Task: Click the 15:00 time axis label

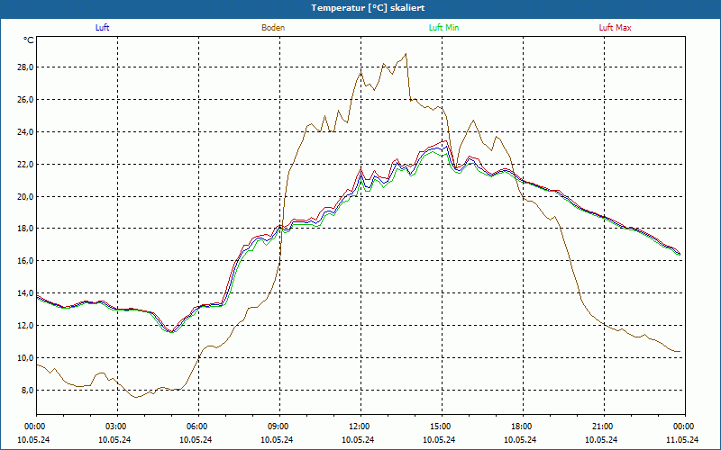Action: [x=442, y=427]
